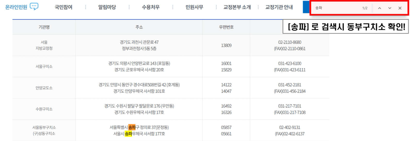Screen dimensions: 410x141
Task: Click the 주소 column header
Action: 139,27
